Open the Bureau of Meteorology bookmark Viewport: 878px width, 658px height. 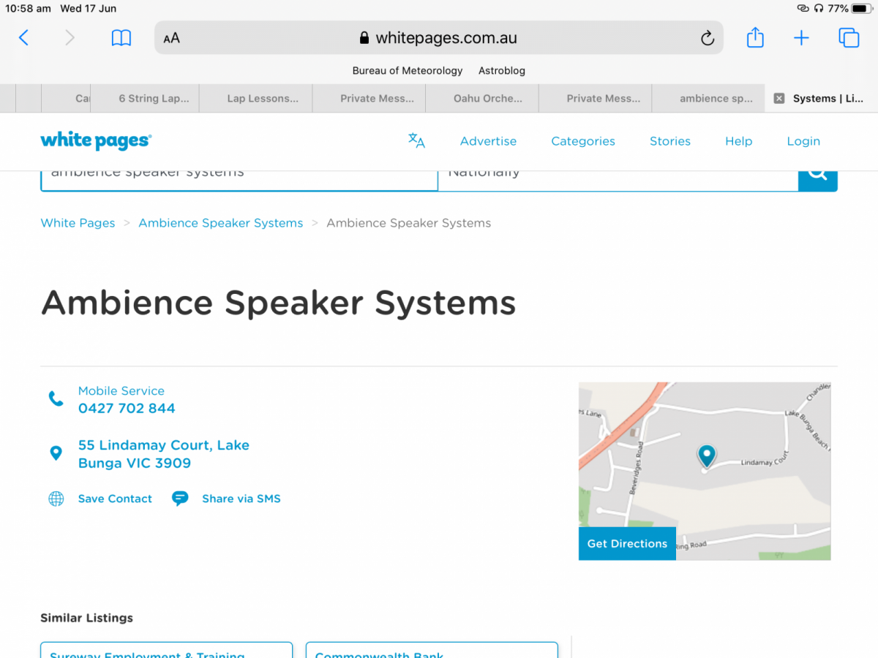[x=408, y=71]
